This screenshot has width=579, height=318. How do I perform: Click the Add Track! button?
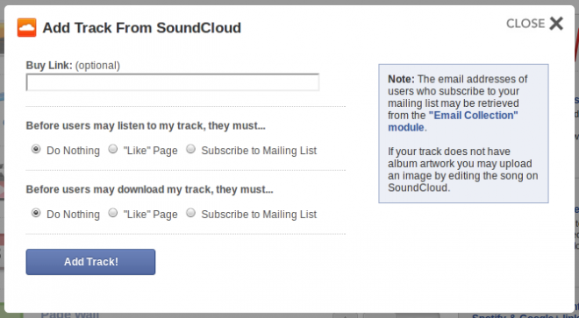90,262
